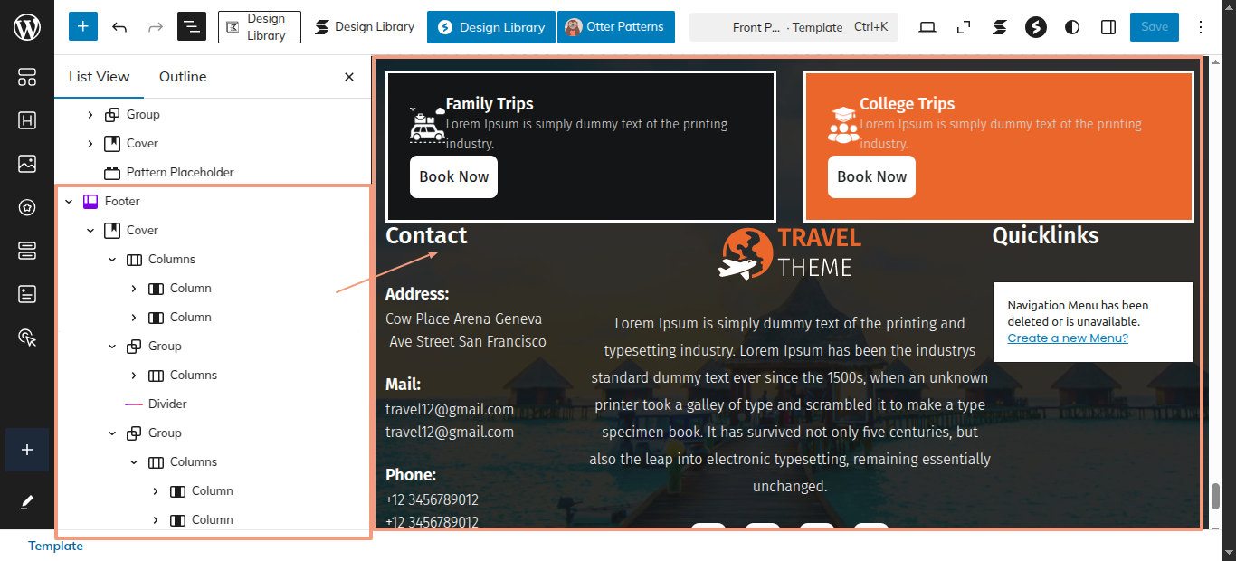Screen dimensions: 1236x561
Task: Click the grid blocks icon in the left sidebar
Action: tap(27, 77)
